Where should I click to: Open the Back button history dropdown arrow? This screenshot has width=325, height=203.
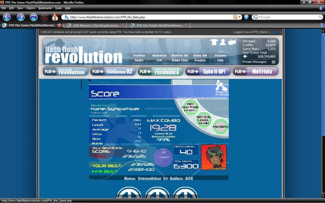[13, 17]
